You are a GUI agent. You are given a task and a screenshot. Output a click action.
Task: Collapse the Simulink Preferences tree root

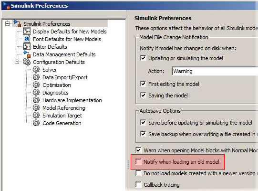7,23
